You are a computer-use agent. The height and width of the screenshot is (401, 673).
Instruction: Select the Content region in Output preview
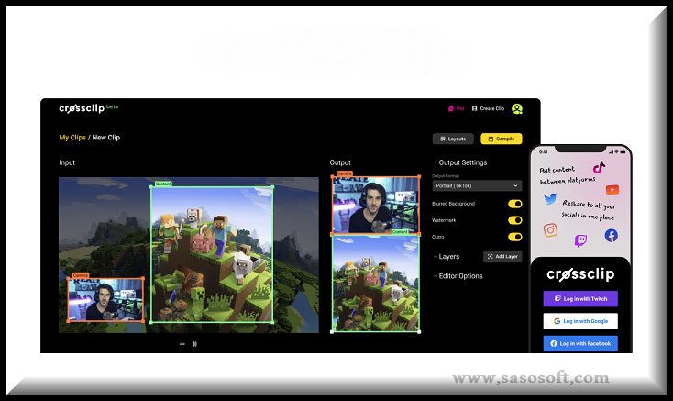pos(376,284)
